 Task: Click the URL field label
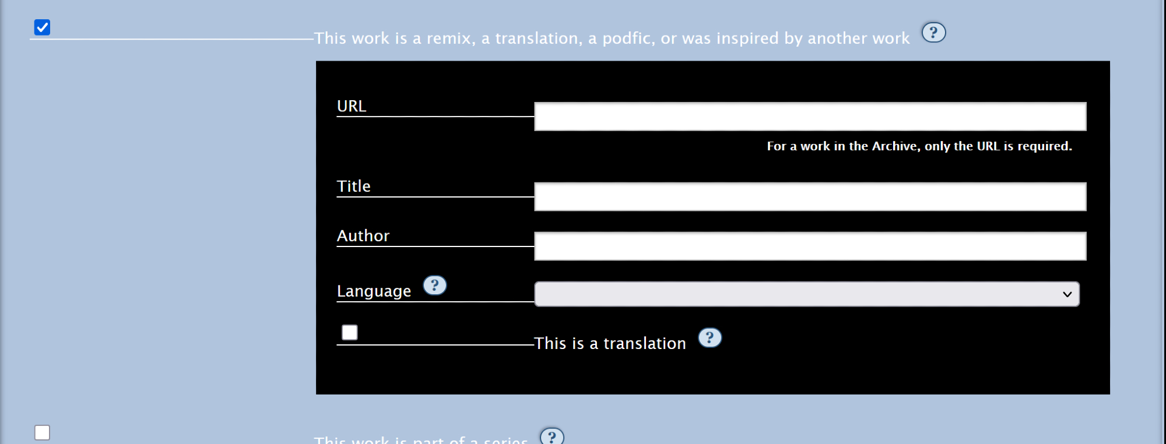tap(352, 106)
